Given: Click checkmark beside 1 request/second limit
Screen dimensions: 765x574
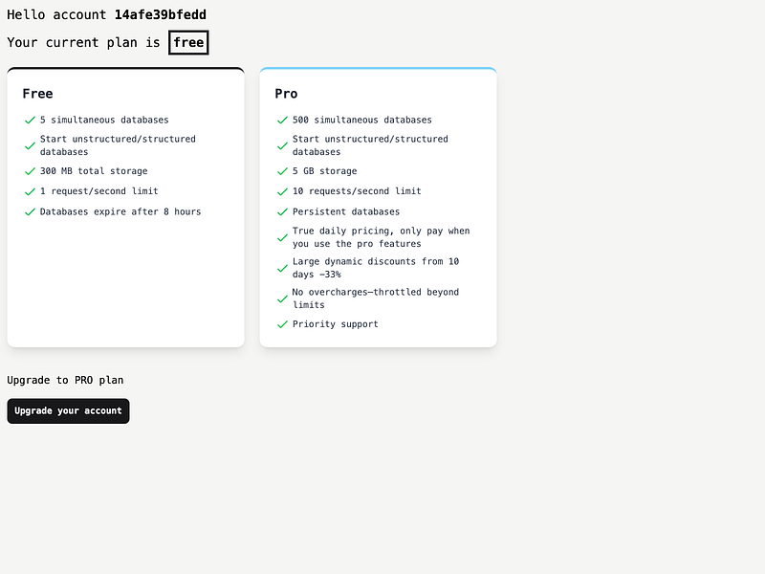Looking at the screenshot, I should pos(30,191).
